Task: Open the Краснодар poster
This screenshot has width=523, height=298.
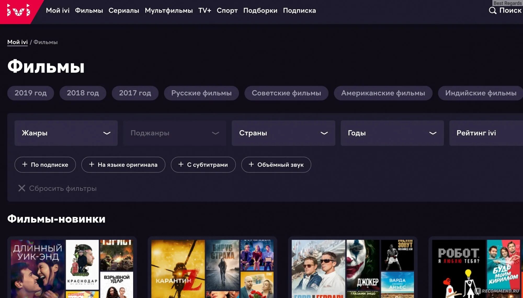Action: click(82, 265)
